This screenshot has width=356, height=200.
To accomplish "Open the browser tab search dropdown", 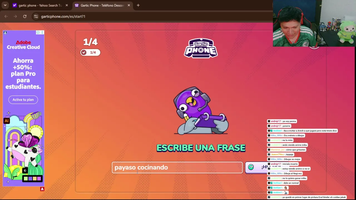I will tap(5, 5).
